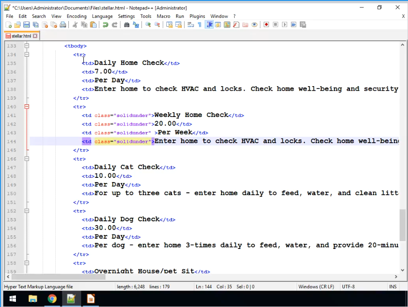Image resolution: width=408 pixels, height=307 pixels.
Task: Click the green Undo arrow
Action: click(x=105, y=25)
